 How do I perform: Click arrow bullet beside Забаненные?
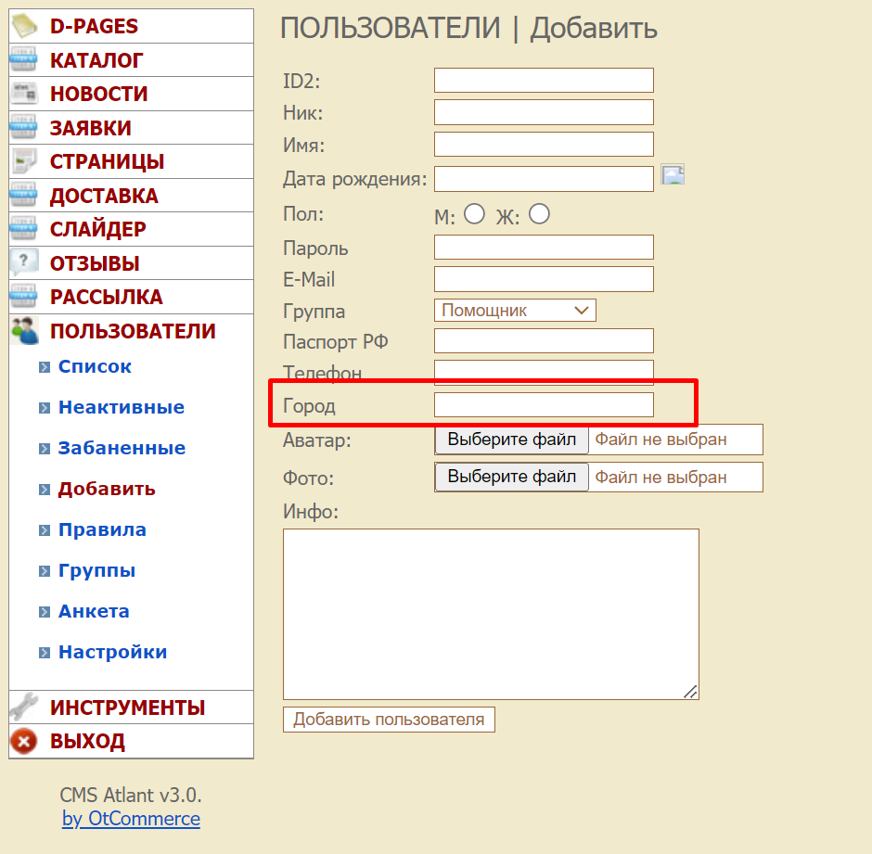click(45, 449)
